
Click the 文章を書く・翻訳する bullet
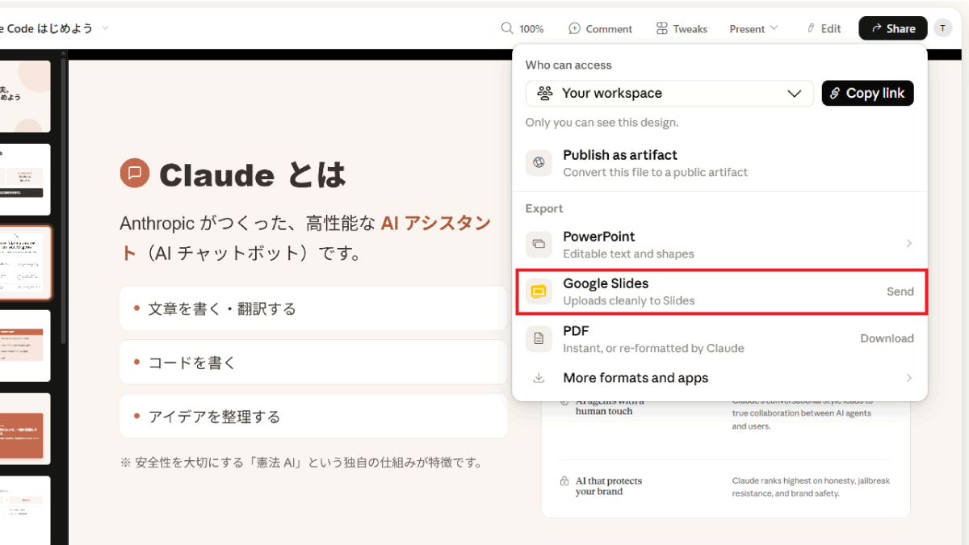pos(313,308)
